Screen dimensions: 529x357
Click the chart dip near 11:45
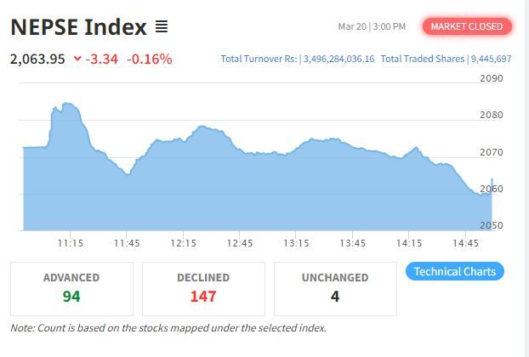[128, 174]
